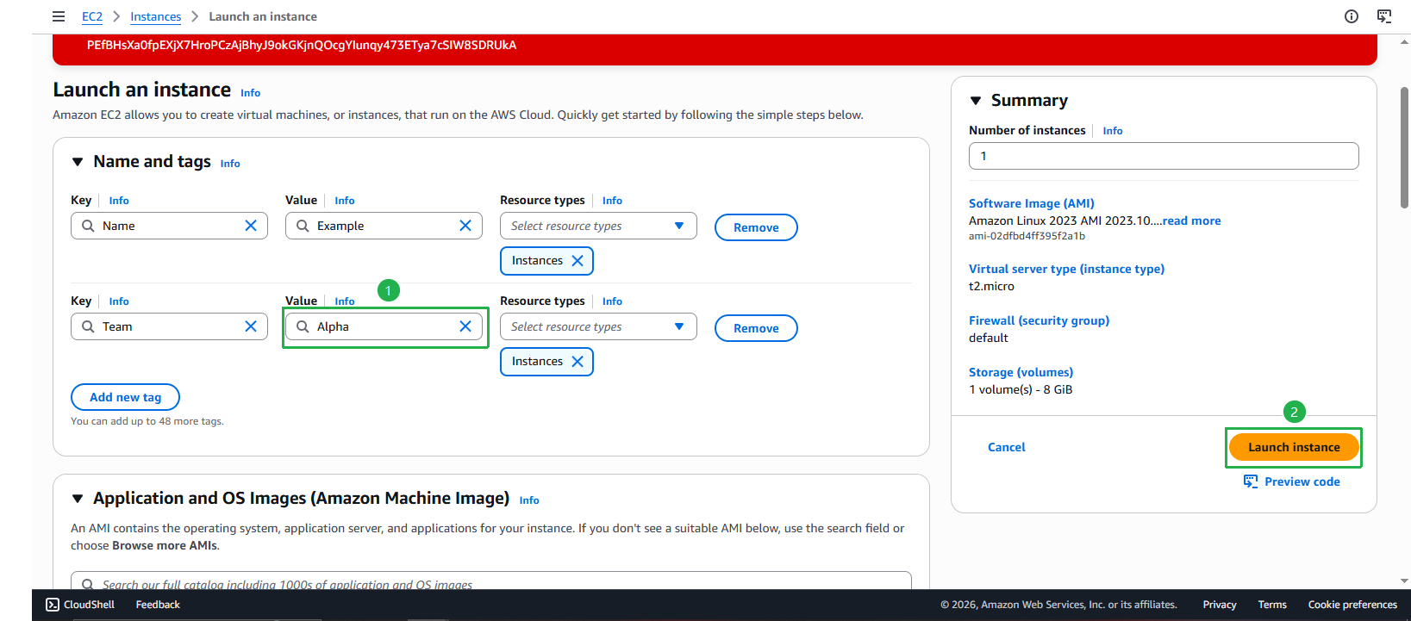Open Cookie preferences in footer
The width and height of the screenshot is (1411, 621).
point(1352,605)
